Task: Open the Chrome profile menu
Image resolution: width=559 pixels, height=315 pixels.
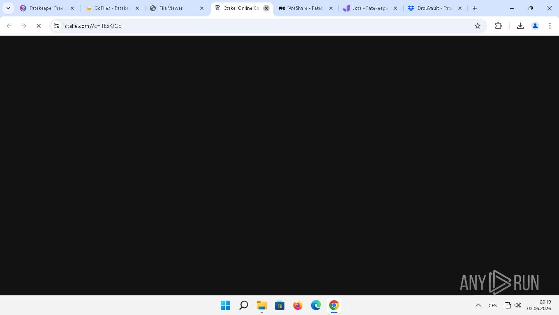Action: [x=535, y=26]
